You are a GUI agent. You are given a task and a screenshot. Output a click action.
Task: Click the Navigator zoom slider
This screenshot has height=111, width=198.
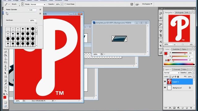pyautogui.click(x=183, y=44)
